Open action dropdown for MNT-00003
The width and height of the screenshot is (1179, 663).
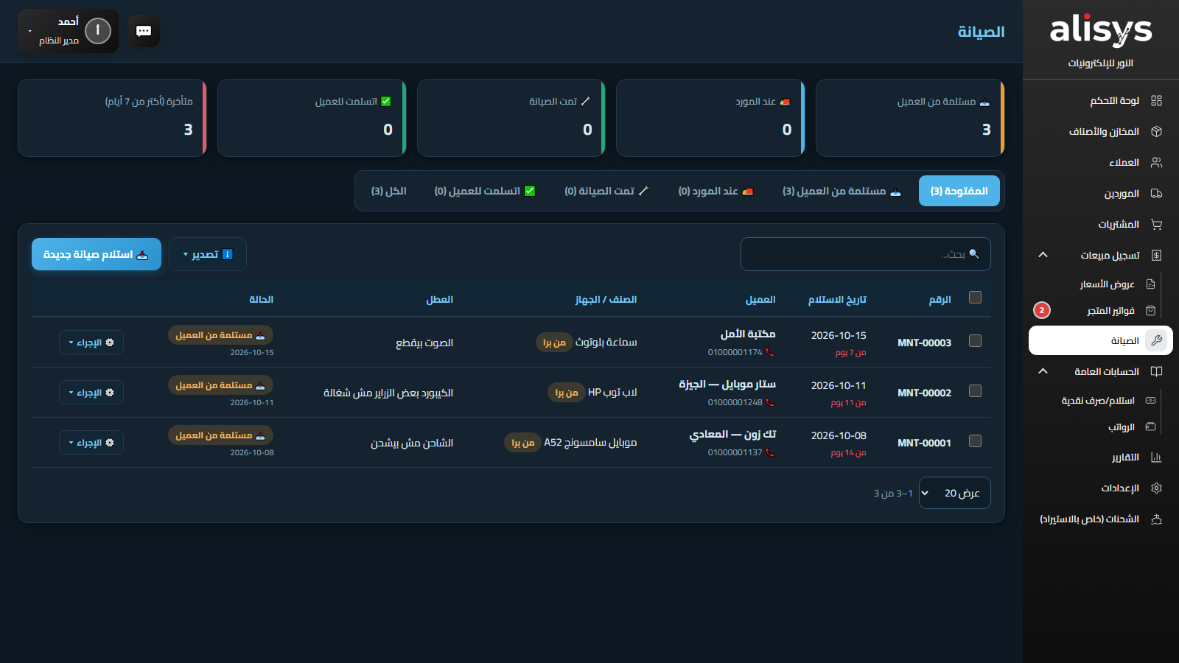91,343
